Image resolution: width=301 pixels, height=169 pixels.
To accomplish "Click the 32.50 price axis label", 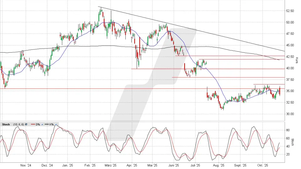I will click(x=290, y=103).
